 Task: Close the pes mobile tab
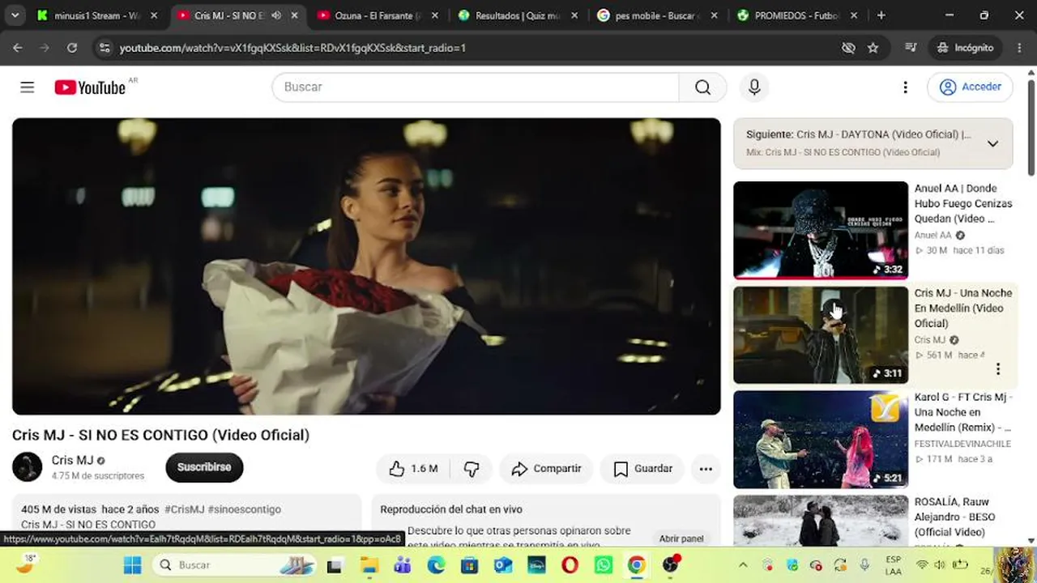coord(715,15)
